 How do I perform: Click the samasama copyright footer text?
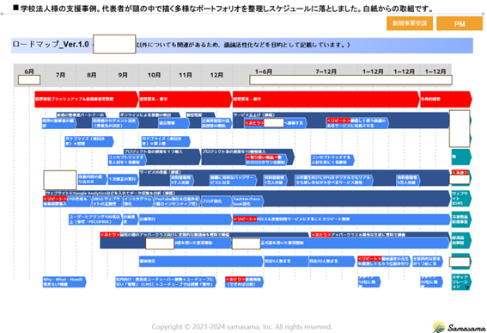tap(241, 327)
